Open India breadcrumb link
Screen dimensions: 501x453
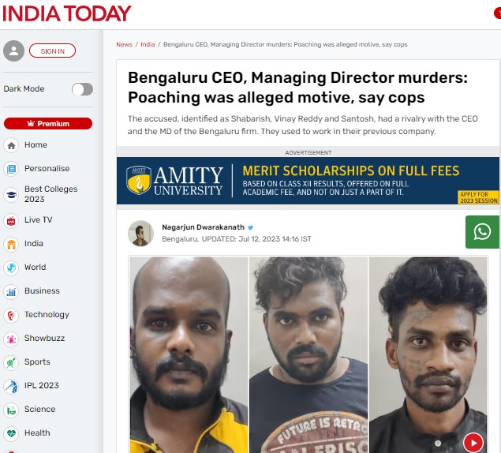tap(148, 44)
